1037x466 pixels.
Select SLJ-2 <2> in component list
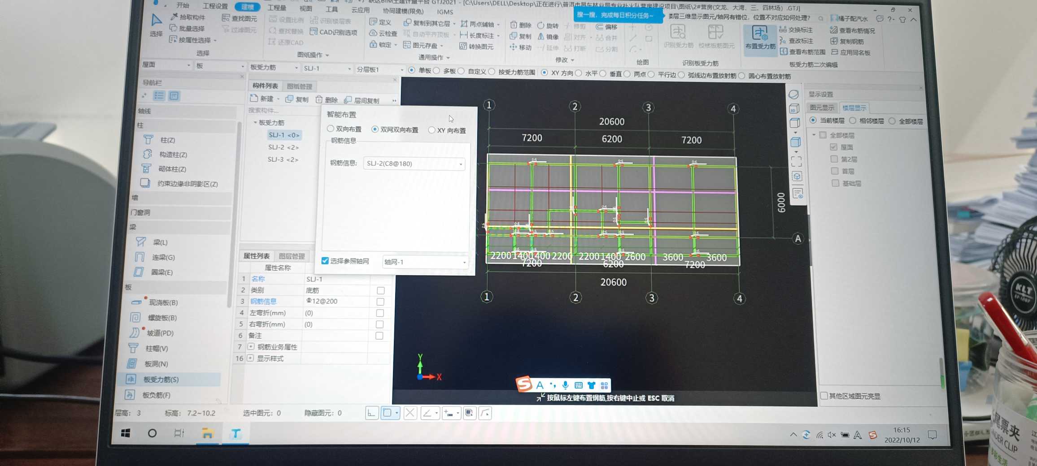(x=283, y=147)
